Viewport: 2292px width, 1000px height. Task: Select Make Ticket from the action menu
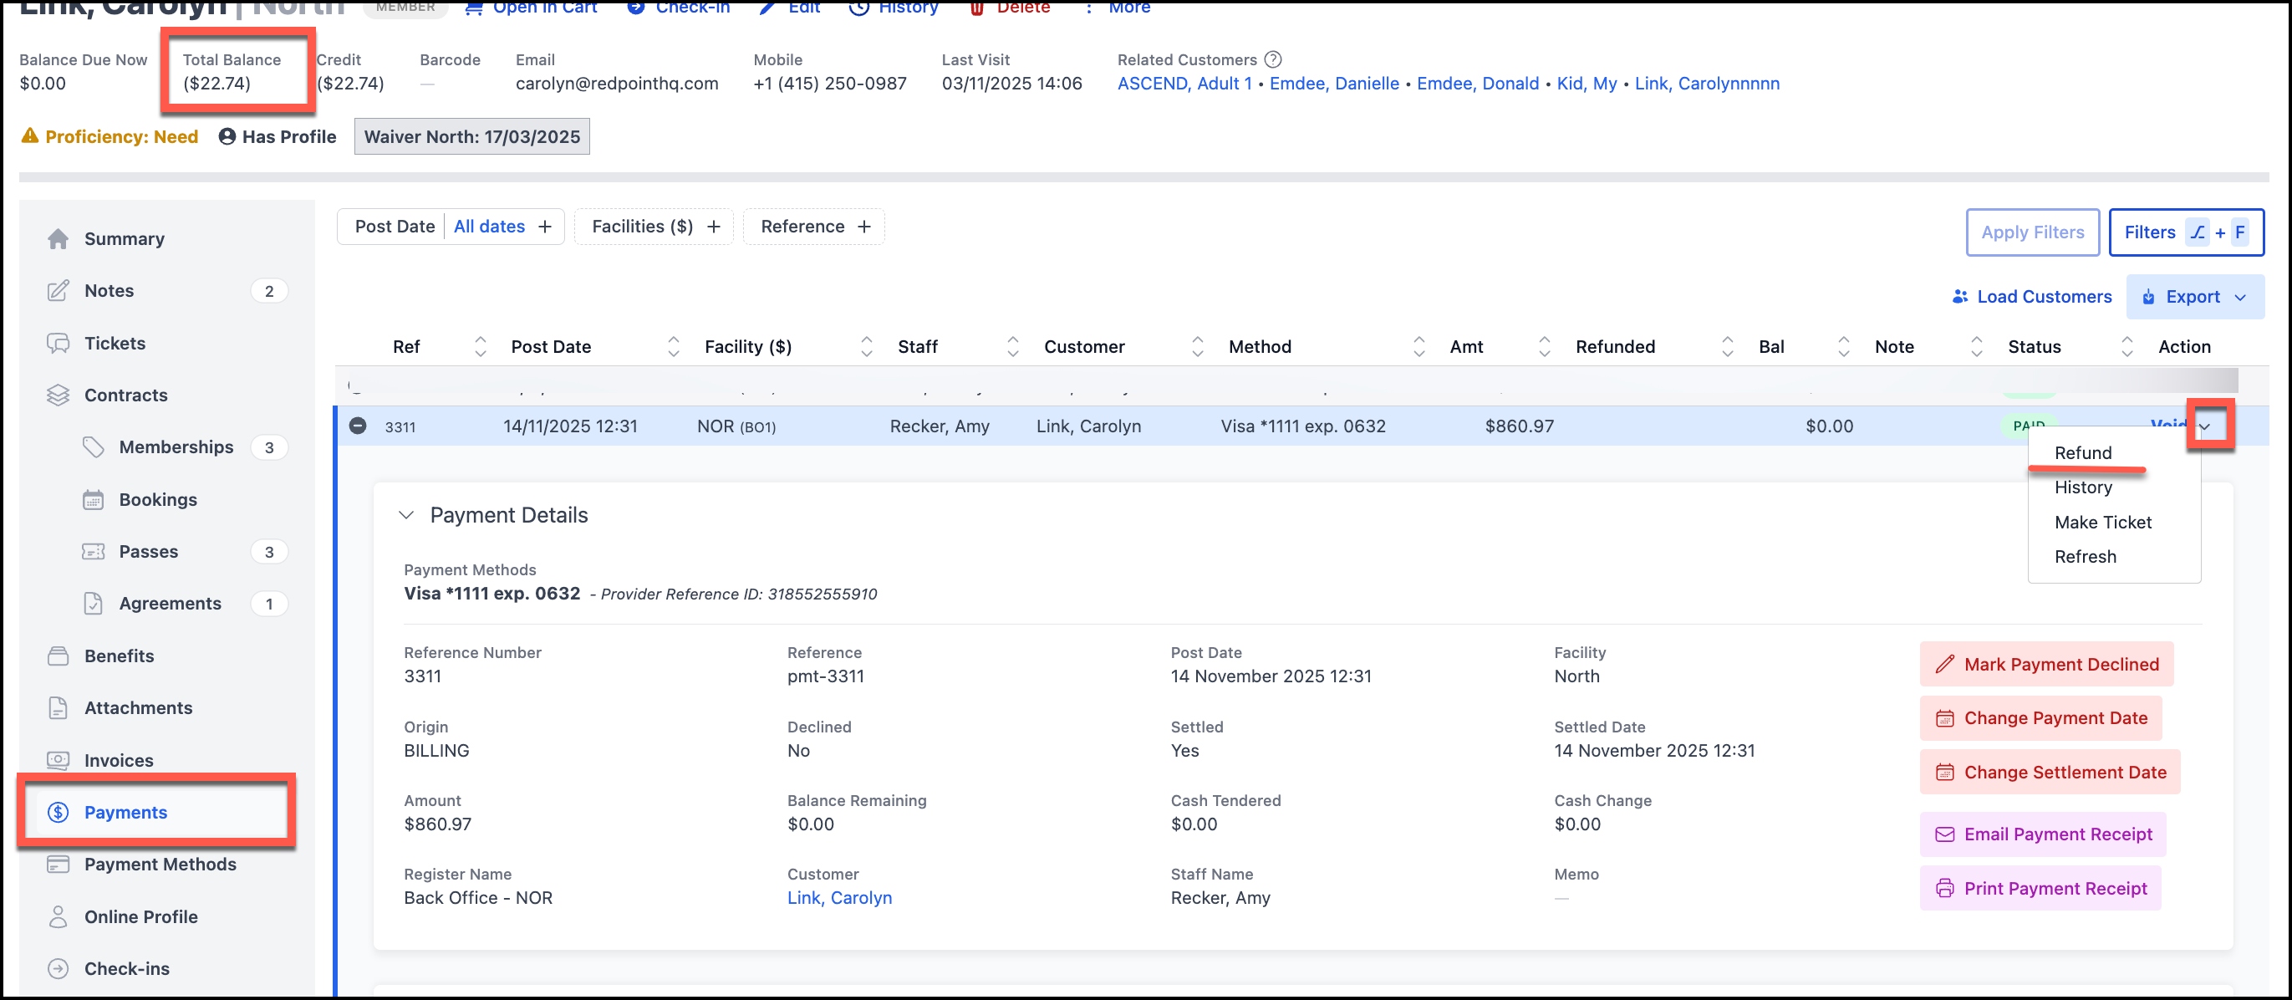pyautogui.click(x=2101, y=523)
